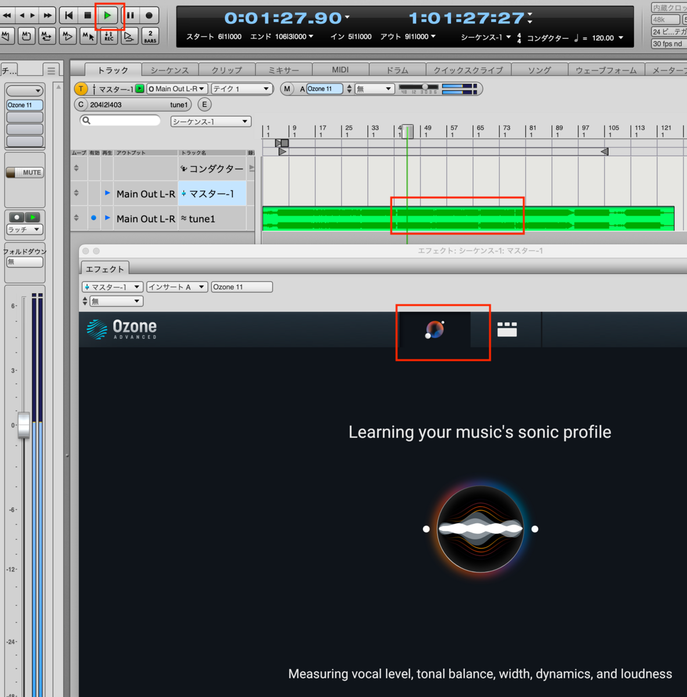Image resolution: width=687 pixels, height=697 pixels.
Task: Toggle the MUTE switch in channel strip
Action: [24, 173]
